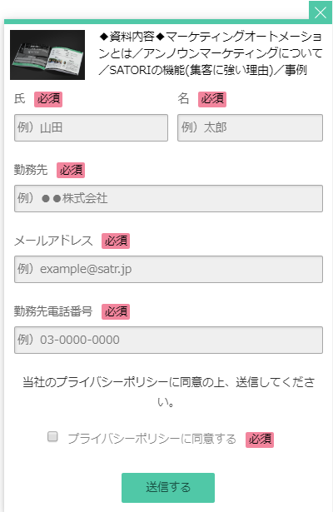Click the 名 field label
This screenshot has height=512, width=333.
[183, 98]
